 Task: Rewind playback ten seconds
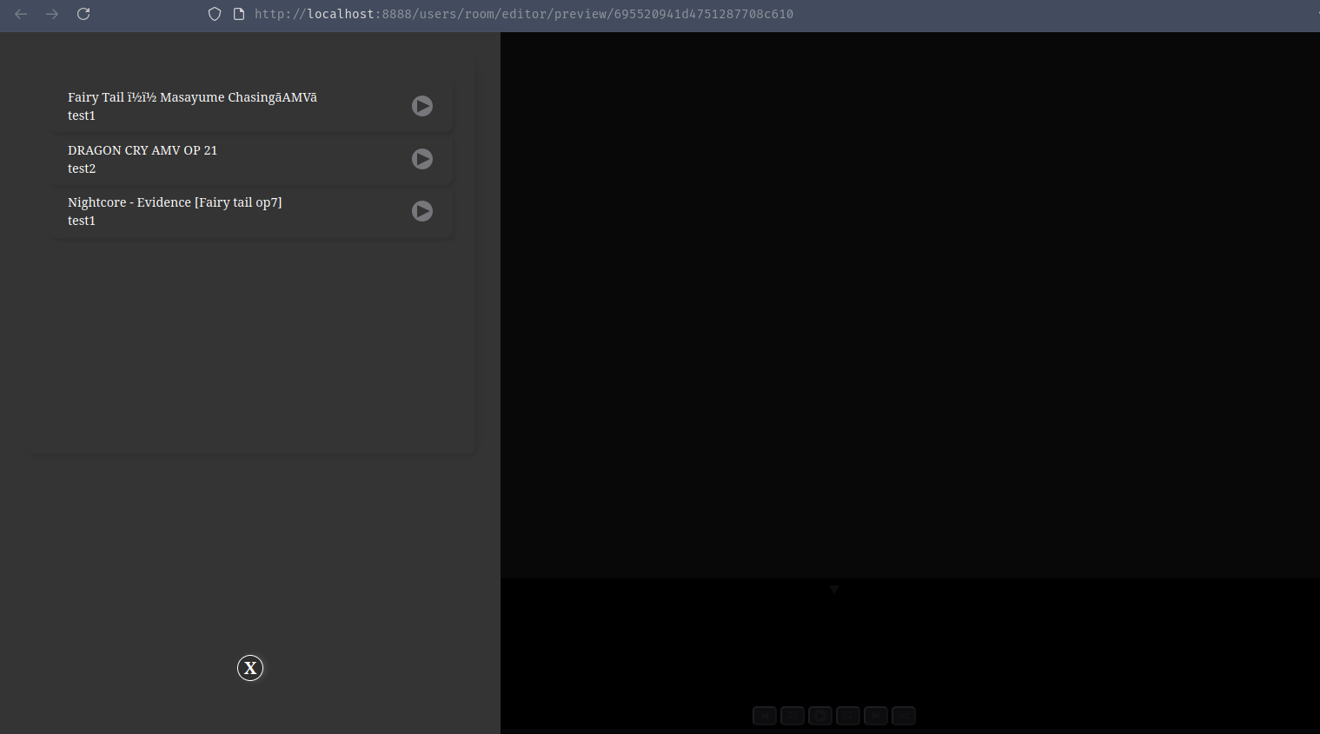coord(793,716)
